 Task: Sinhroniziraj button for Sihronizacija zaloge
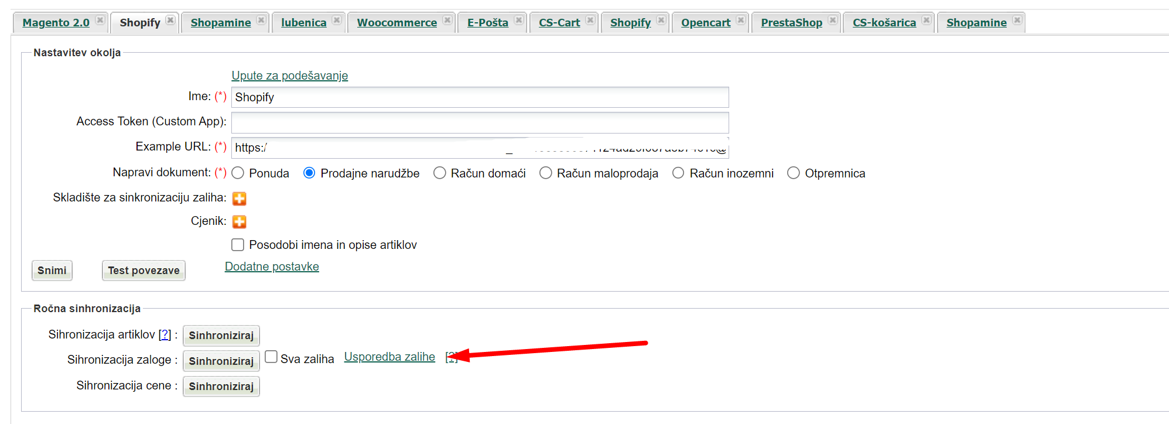point(221,361)
